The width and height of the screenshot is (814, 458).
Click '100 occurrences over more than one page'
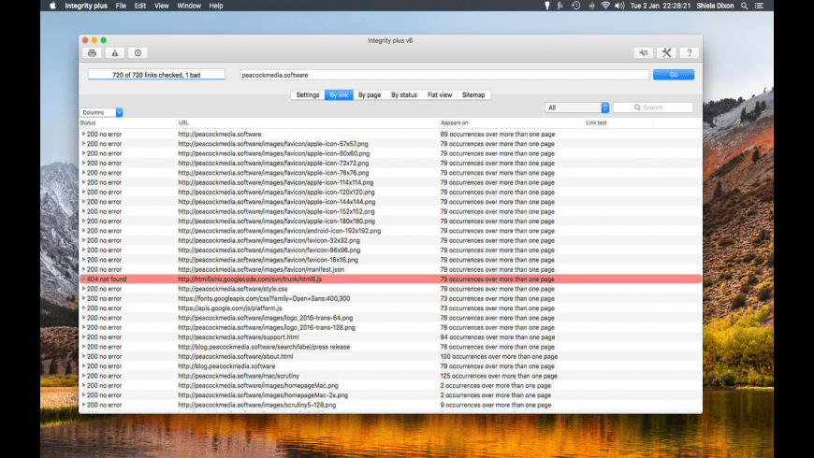[499, 356]
